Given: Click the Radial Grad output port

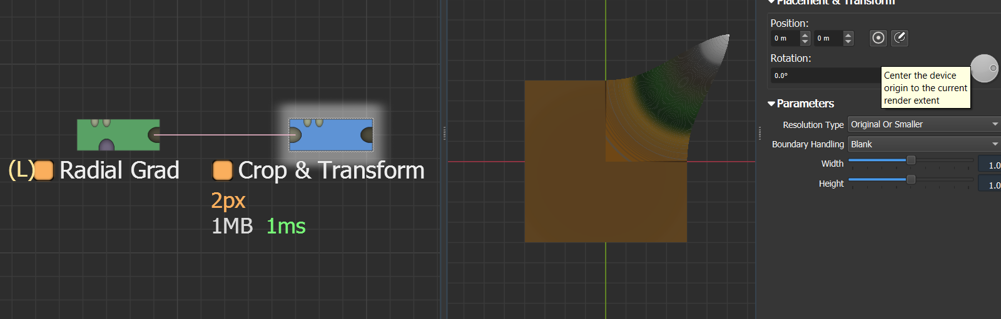Looking at the screenshot, I should click(x=154, y=134).
